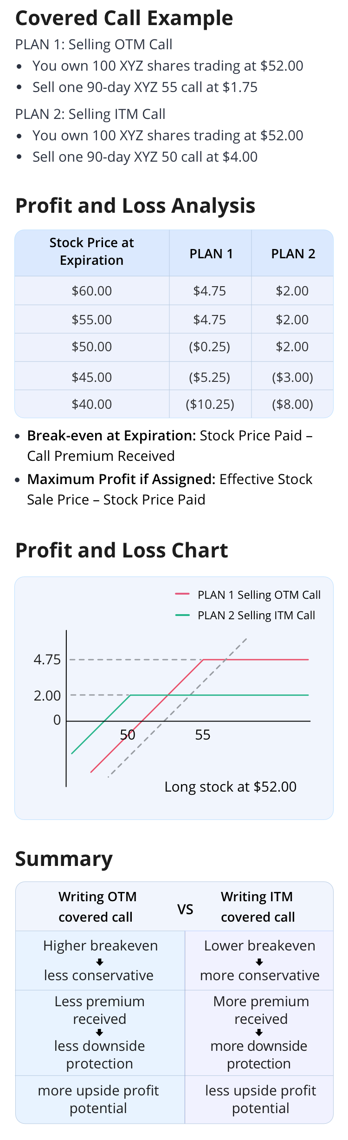
Task: Click the Writing ITM covered call heading
Action: (258, 907)
